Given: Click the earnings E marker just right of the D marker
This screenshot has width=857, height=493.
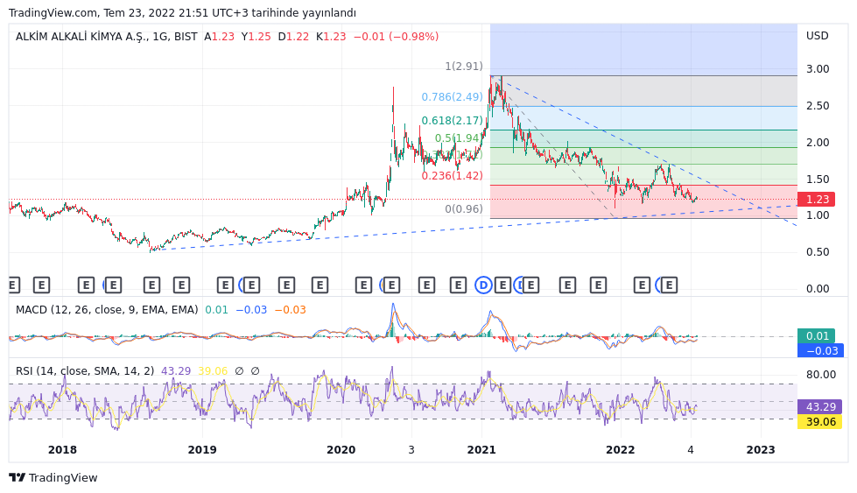Looking at the screenshot, I should point(502,285).
